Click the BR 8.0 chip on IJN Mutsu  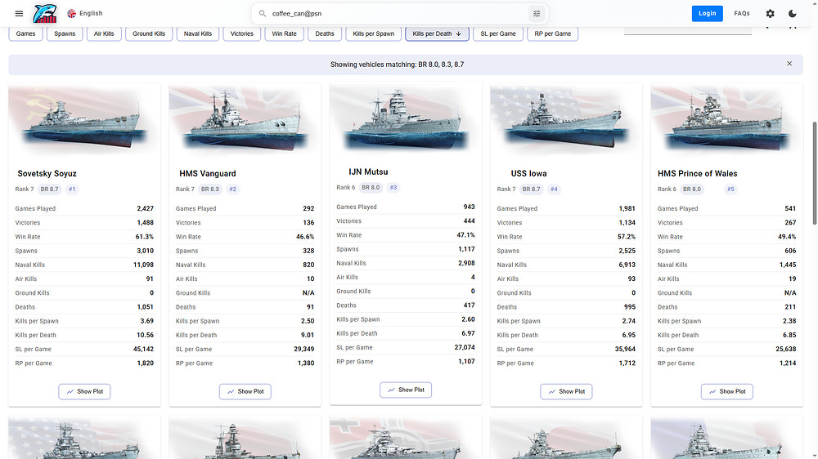click(371, 188)
